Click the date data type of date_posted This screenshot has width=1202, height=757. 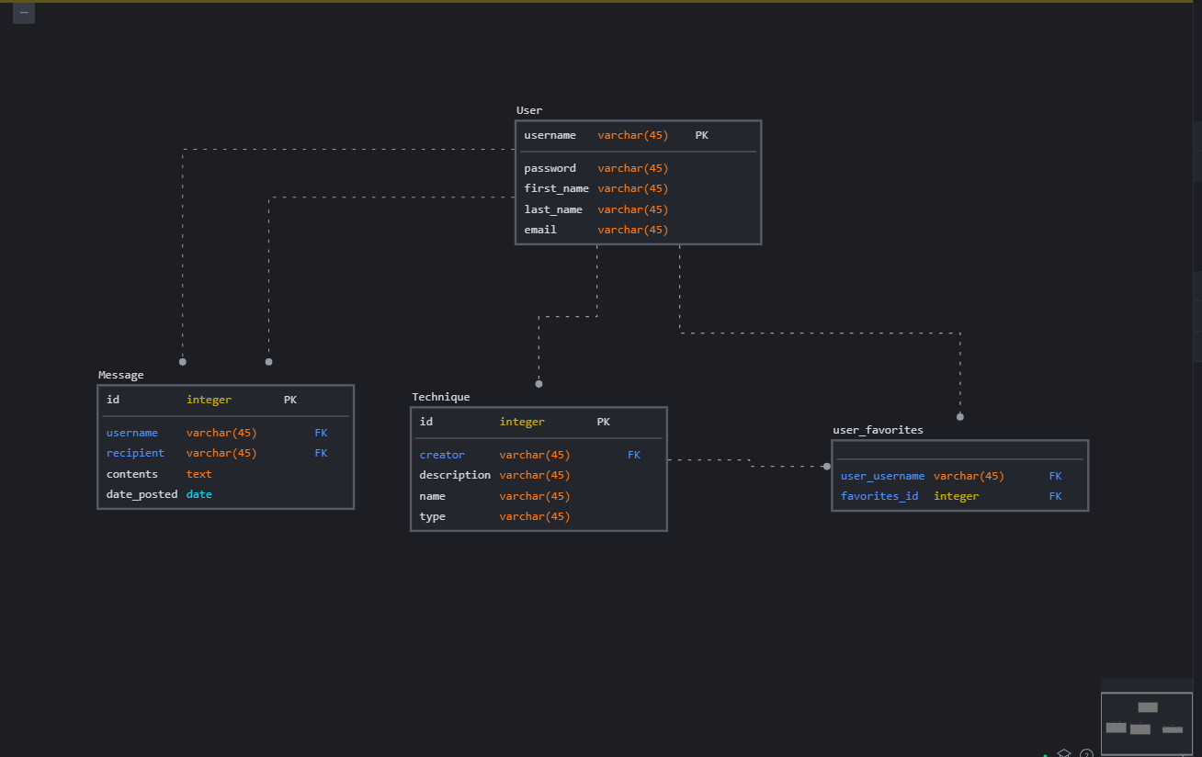point(199,494)
